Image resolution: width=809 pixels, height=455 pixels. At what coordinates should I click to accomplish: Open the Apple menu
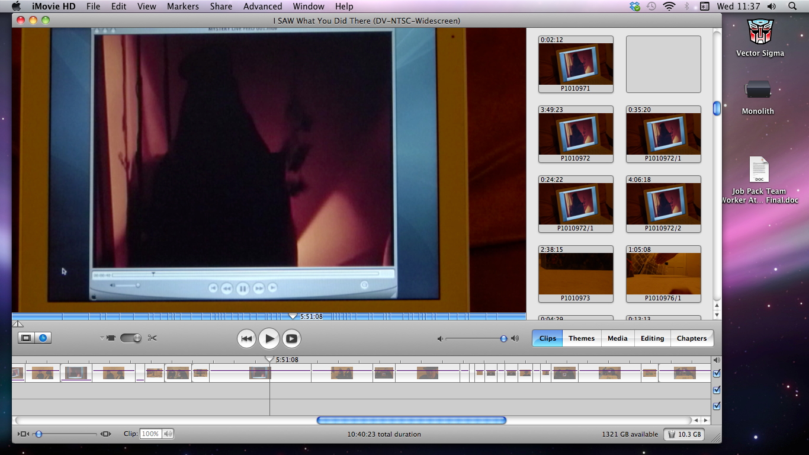pyautogui.click(x=16, y=6)
